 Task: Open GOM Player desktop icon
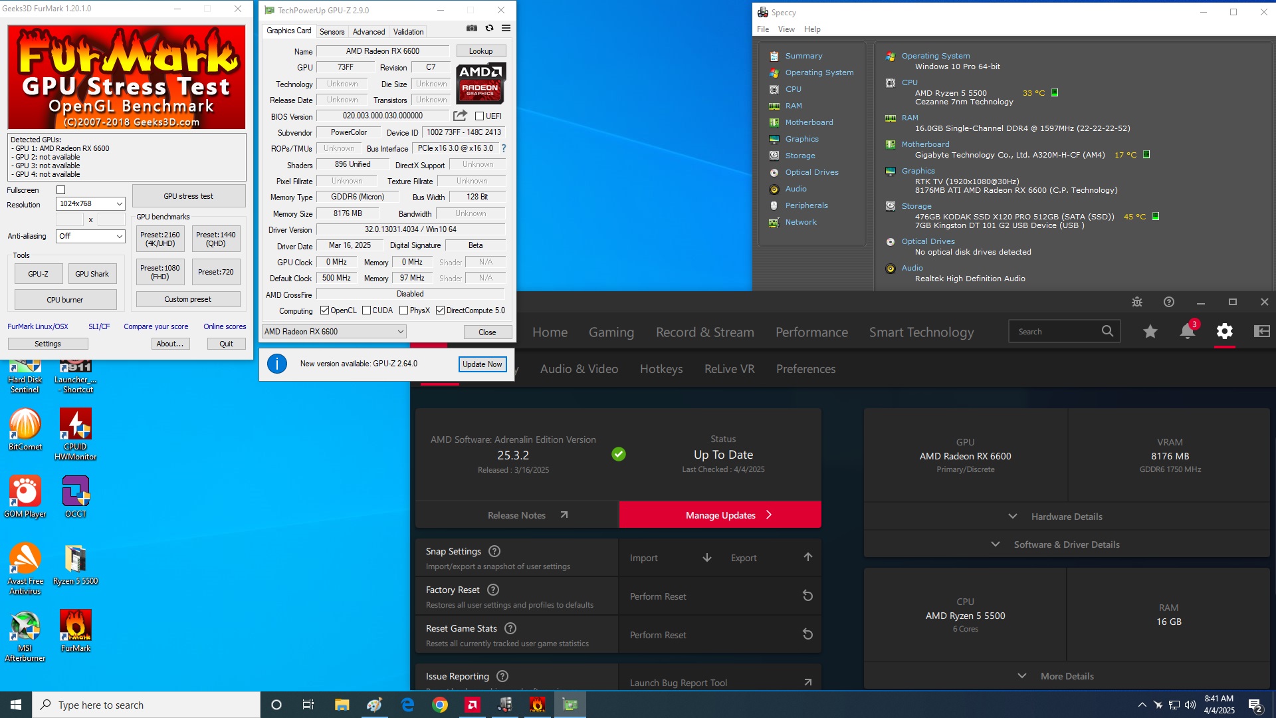[25, 497]
